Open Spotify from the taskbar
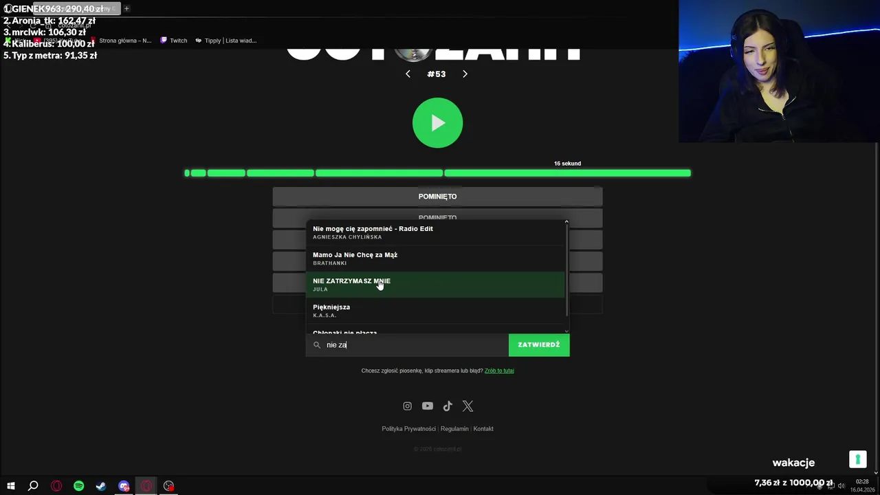 coord(78,486)
